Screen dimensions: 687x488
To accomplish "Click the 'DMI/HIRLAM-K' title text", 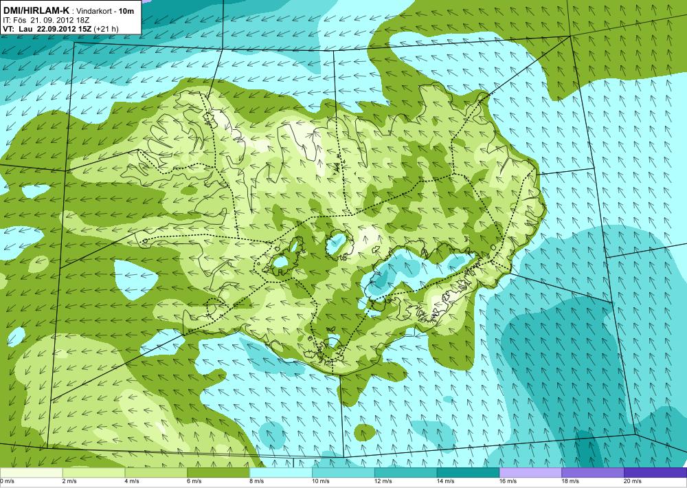I will [36, 10].
